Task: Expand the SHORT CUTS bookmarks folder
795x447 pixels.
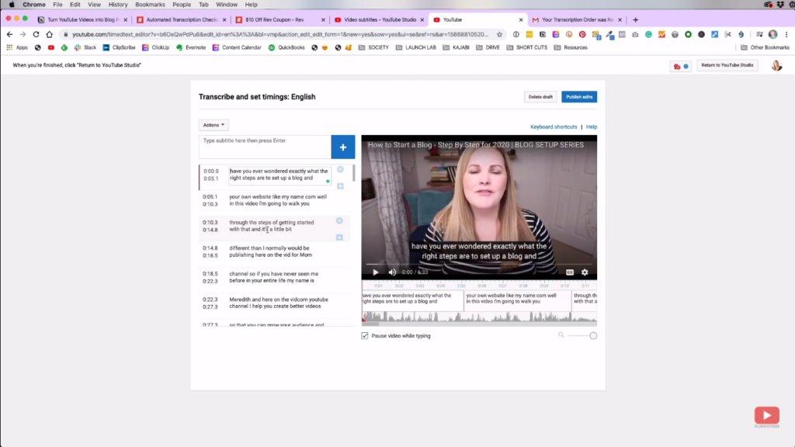Action: (527, 47)
